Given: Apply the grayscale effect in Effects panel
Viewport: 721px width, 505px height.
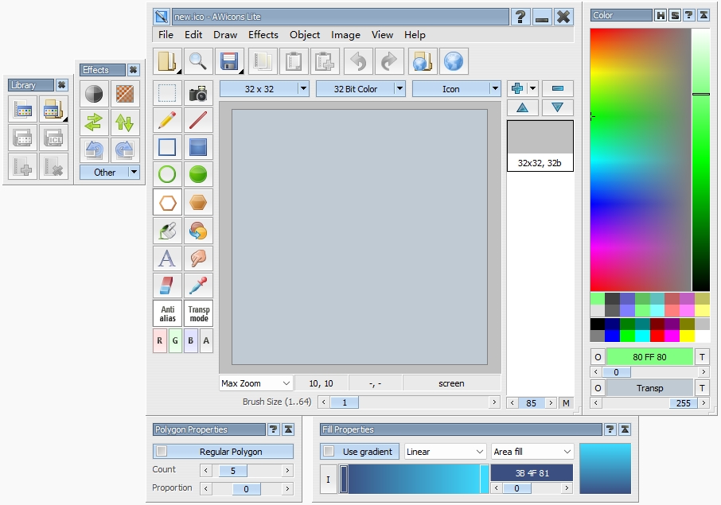Looking at the screenshot, I should [x=94, y=94].
